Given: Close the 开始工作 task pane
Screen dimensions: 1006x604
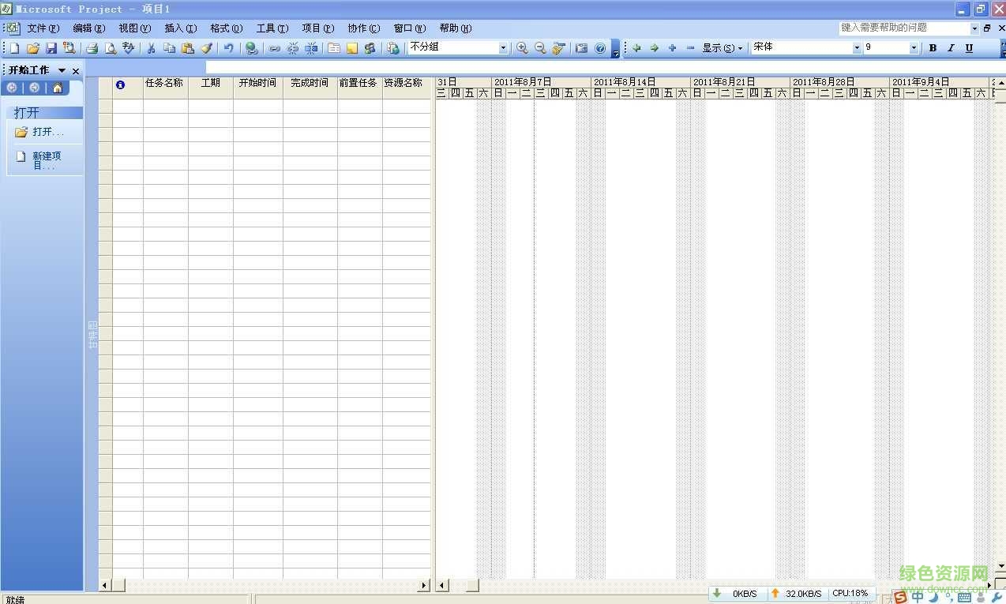Looking at the screenshot, I should point(76,71).
